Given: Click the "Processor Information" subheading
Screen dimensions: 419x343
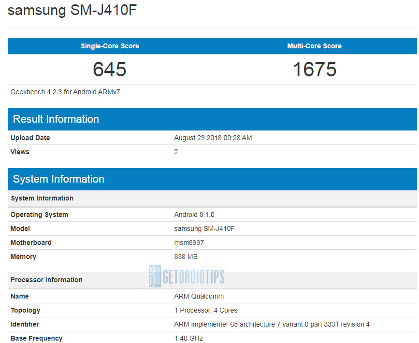Looking at the screenshot, I should [x=212, y=280].
